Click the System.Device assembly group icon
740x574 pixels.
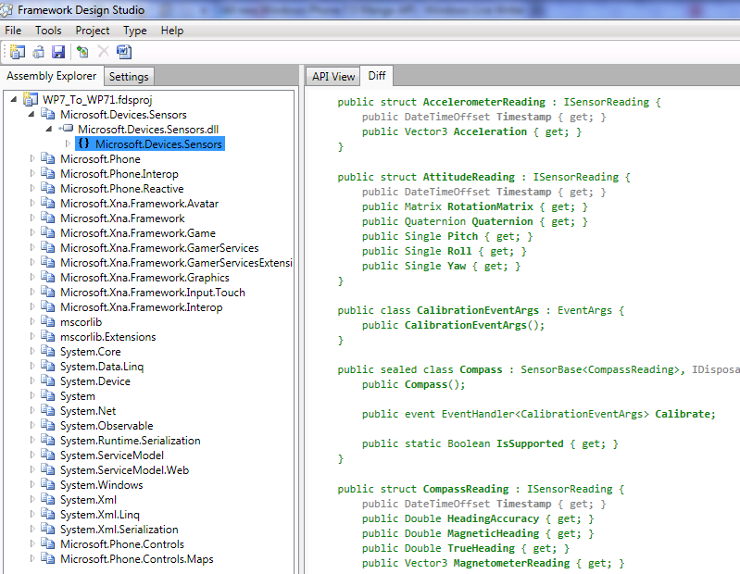click(x=47, y=381)
